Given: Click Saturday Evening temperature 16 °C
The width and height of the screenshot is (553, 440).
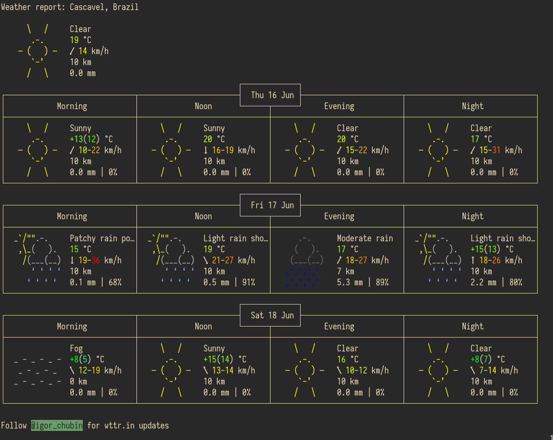Looking at the screenshot, I should [348, 359].
